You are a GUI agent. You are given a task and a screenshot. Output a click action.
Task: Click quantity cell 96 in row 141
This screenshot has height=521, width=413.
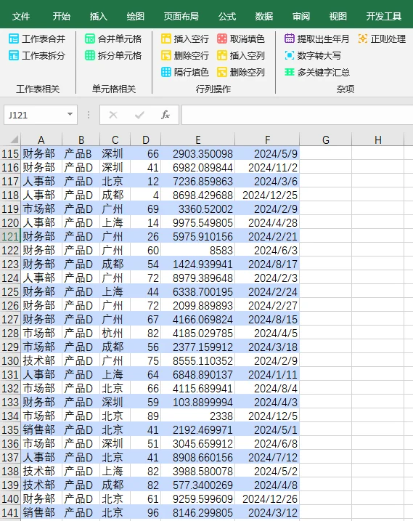pos(146,512)
